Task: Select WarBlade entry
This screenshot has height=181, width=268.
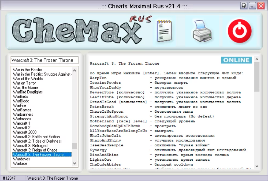Action: point(42,101)
